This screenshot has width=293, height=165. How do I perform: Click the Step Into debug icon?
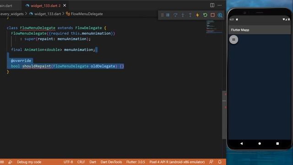tap(183, 15)
